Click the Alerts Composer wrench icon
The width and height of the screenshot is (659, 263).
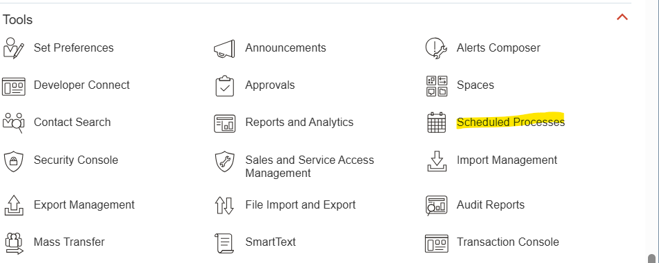(436, 48)
